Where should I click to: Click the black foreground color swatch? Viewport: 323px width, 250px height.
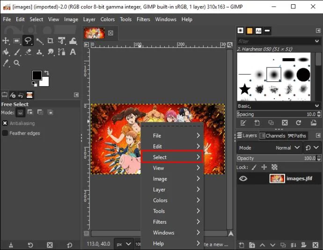point(36,74)
